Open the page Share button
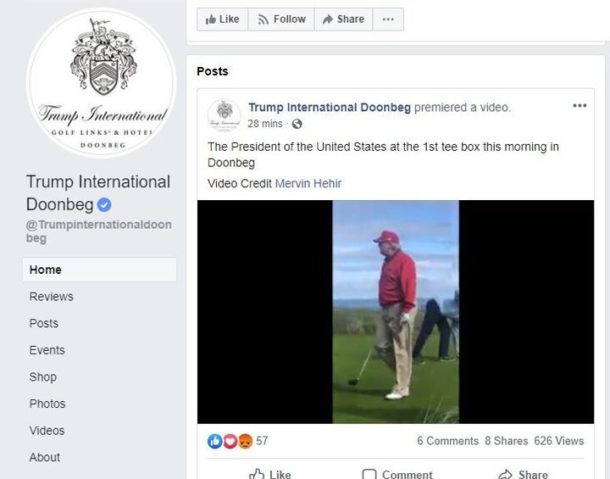 coord(342,19)
